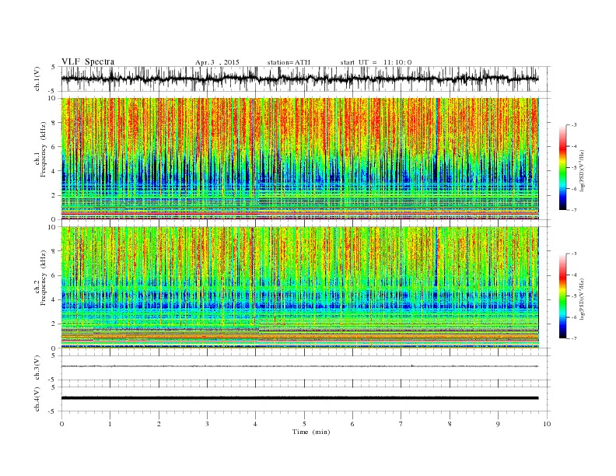Click the ch.1 "Frequency (kHz)" axis label
The width and height of the screenshot is (616, 476).
pyautogui.click(x=44, y=149)
